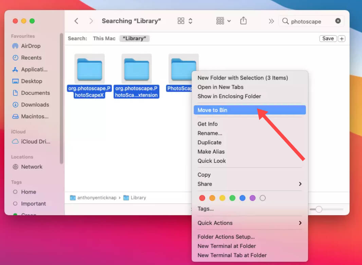Click the sidebar scrollbar
This screenshot has height=265, width=362.
61,99
